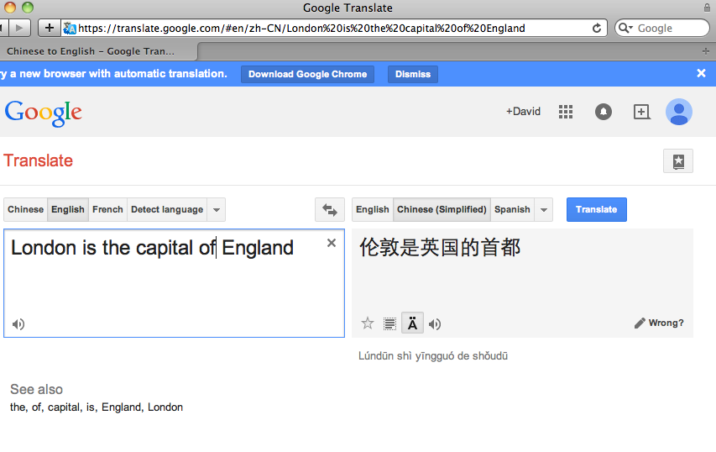Open Google notifications bell
The width and height of the screenshot is (716, 452).
(604, 112)
